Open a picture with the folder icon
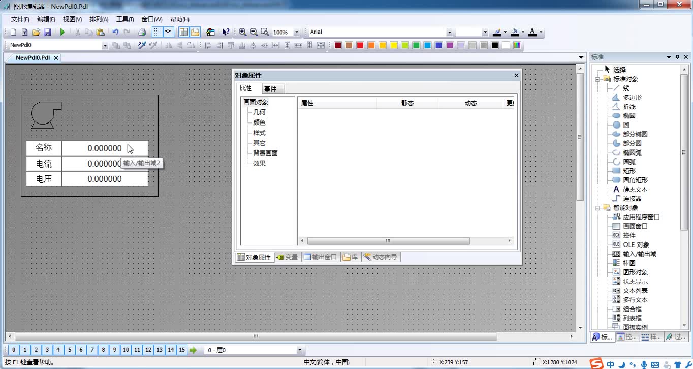Screen dimensions: 693x369 [36, 32]
